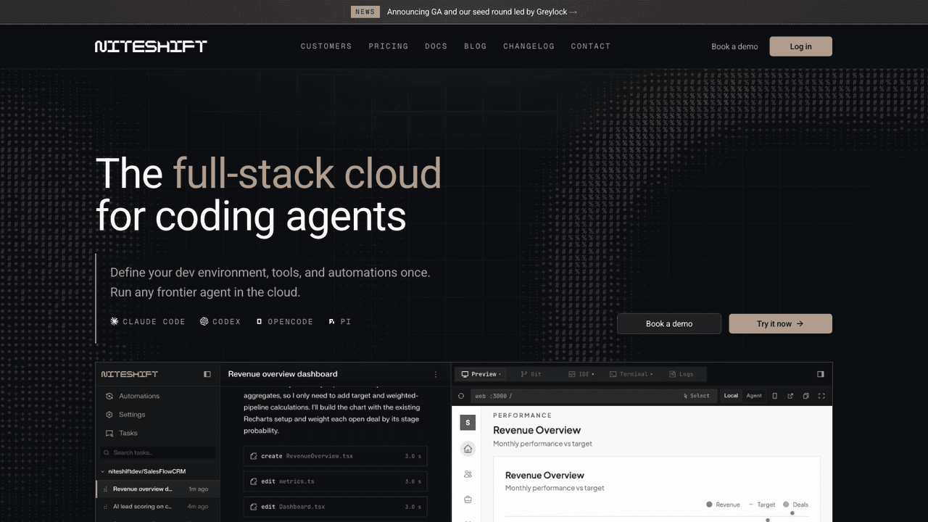Viewport: 928px width, 522px height.
Task: Click the Claude Code starburst icon
Action: [x=114, y=321]
